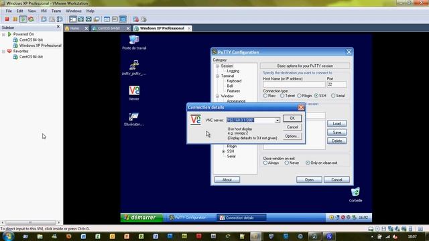This screenshot has height=241, width=429.
Task: Click the Windows Start orb
Action: click(8, 236)
